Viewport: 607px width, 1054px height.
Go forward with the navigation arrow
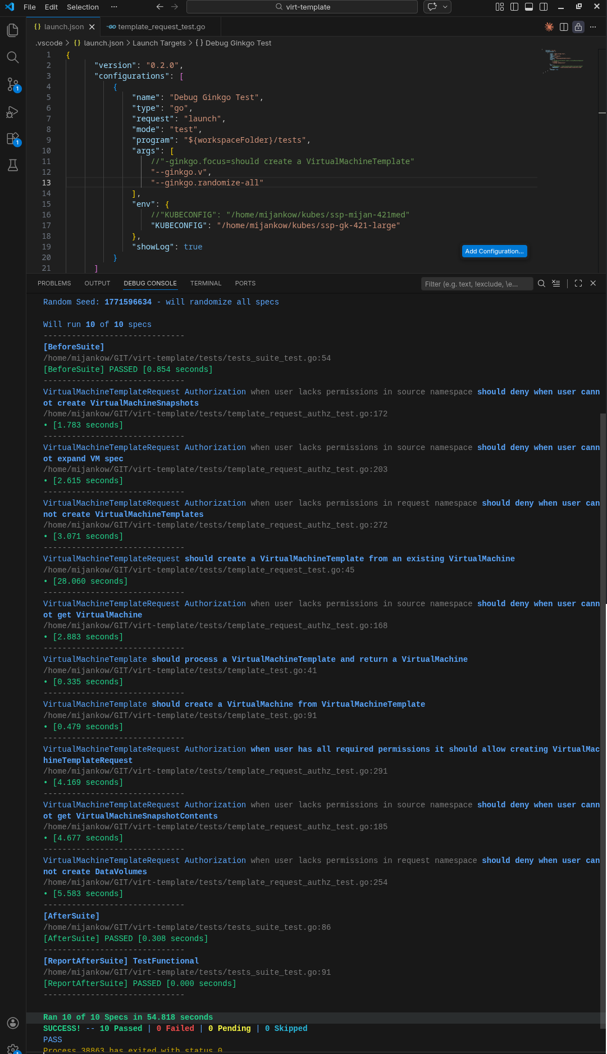point(175,7)
